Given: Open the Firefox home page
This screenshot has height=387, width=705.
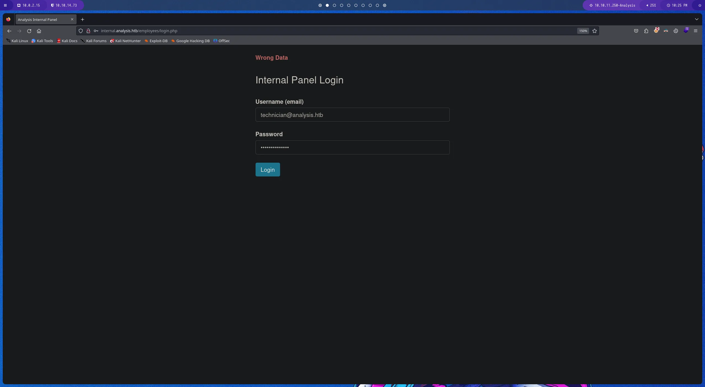Looking at the screenshot, I should 39,31.
